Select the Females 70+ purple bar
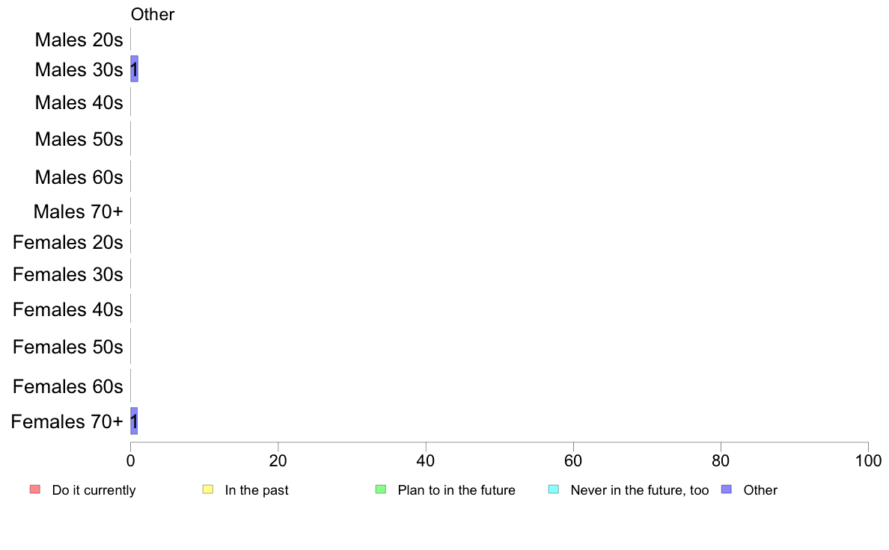Viewport: 889px width, 550px height. (135, 421)
